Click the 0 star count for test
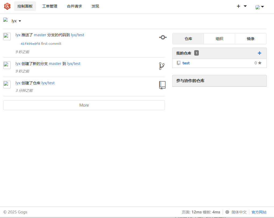 pos(256,63)
